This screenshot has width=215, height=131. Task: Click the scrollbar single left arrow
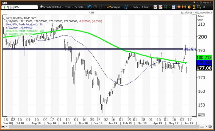tap(7, 127)
